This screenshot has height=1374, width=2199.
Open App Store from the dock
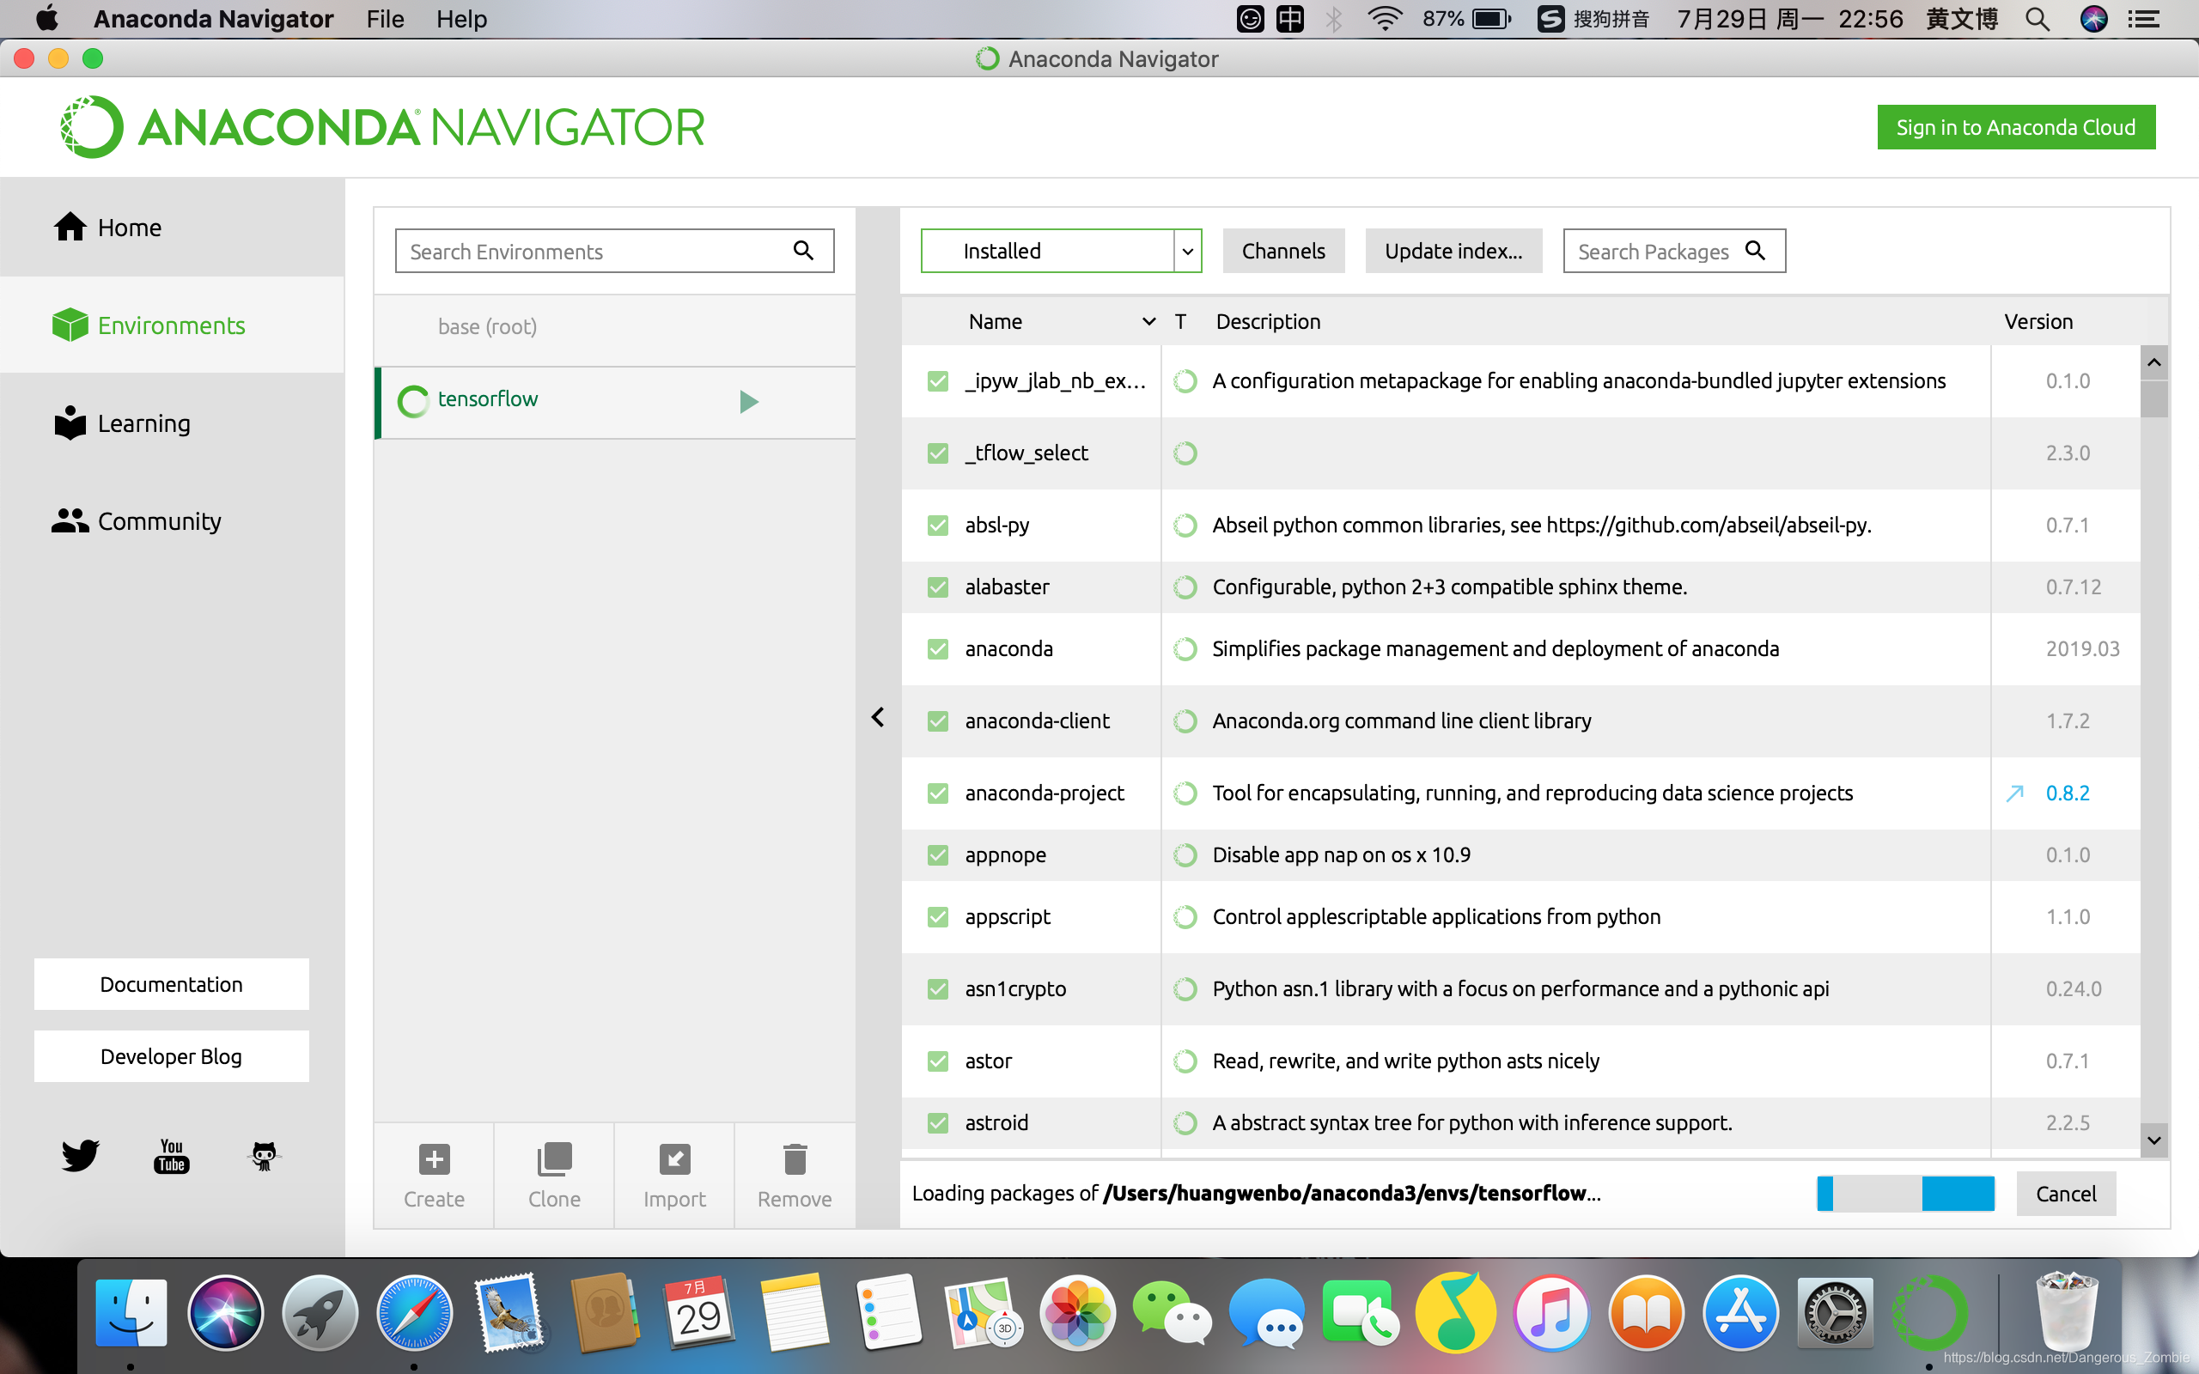pyautogui.click(x=1740, y=1313)
